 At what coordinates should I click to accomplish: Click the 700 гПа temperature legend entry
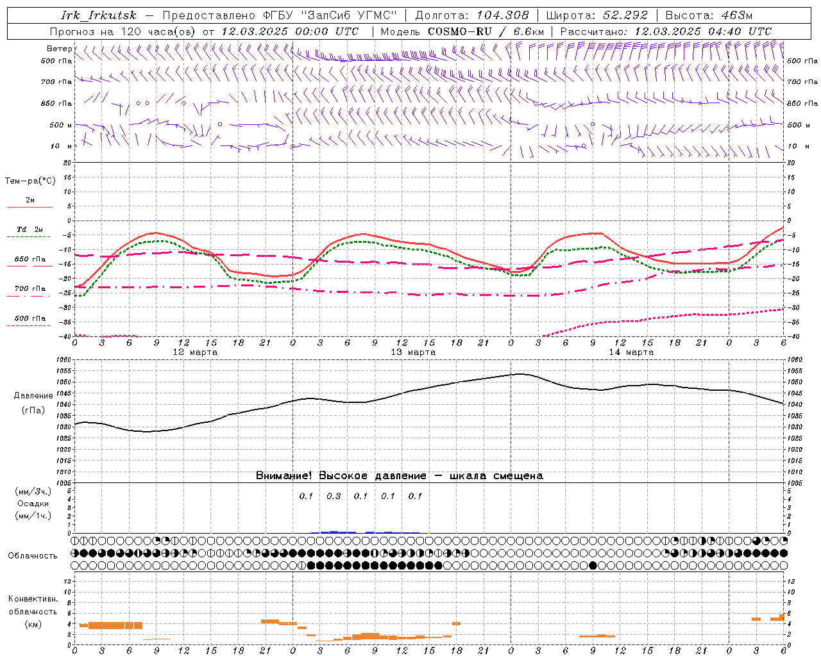pos(30,289)
